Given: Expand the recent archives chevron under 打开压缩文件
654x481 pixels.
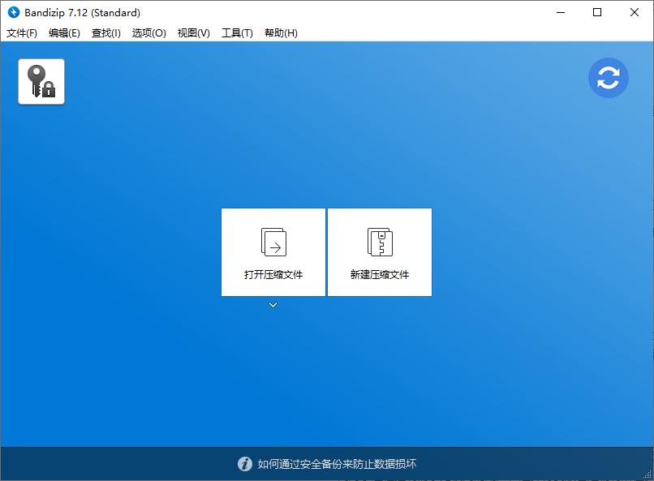Looking at the screenshot, I should point(273,306).
